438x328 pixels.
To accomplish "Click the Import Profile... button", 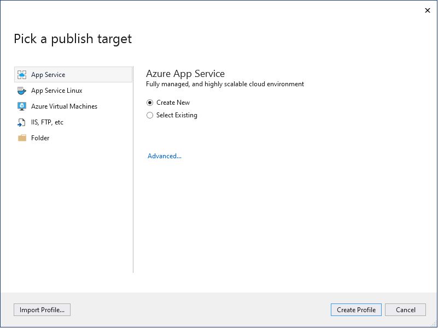I will click(x=42, y=310).
